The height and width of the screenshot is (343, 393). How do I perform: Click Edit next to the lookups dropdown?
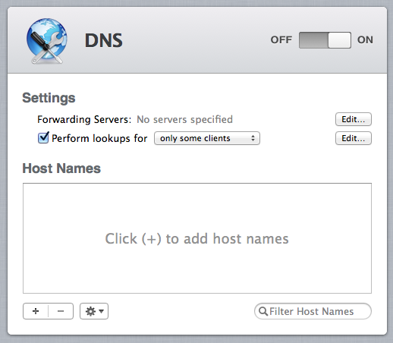[354, 138]
